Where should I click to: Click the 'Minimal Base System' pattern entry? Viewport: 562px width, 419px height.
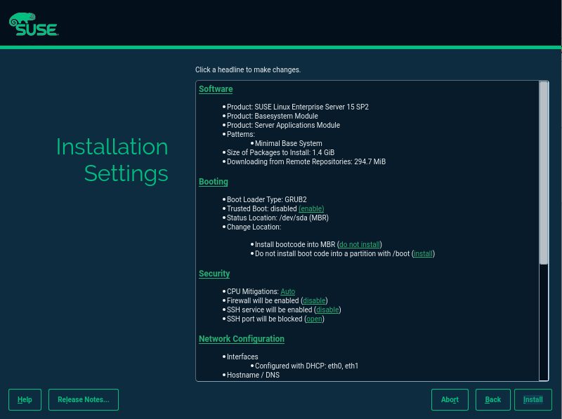(289, 144)
